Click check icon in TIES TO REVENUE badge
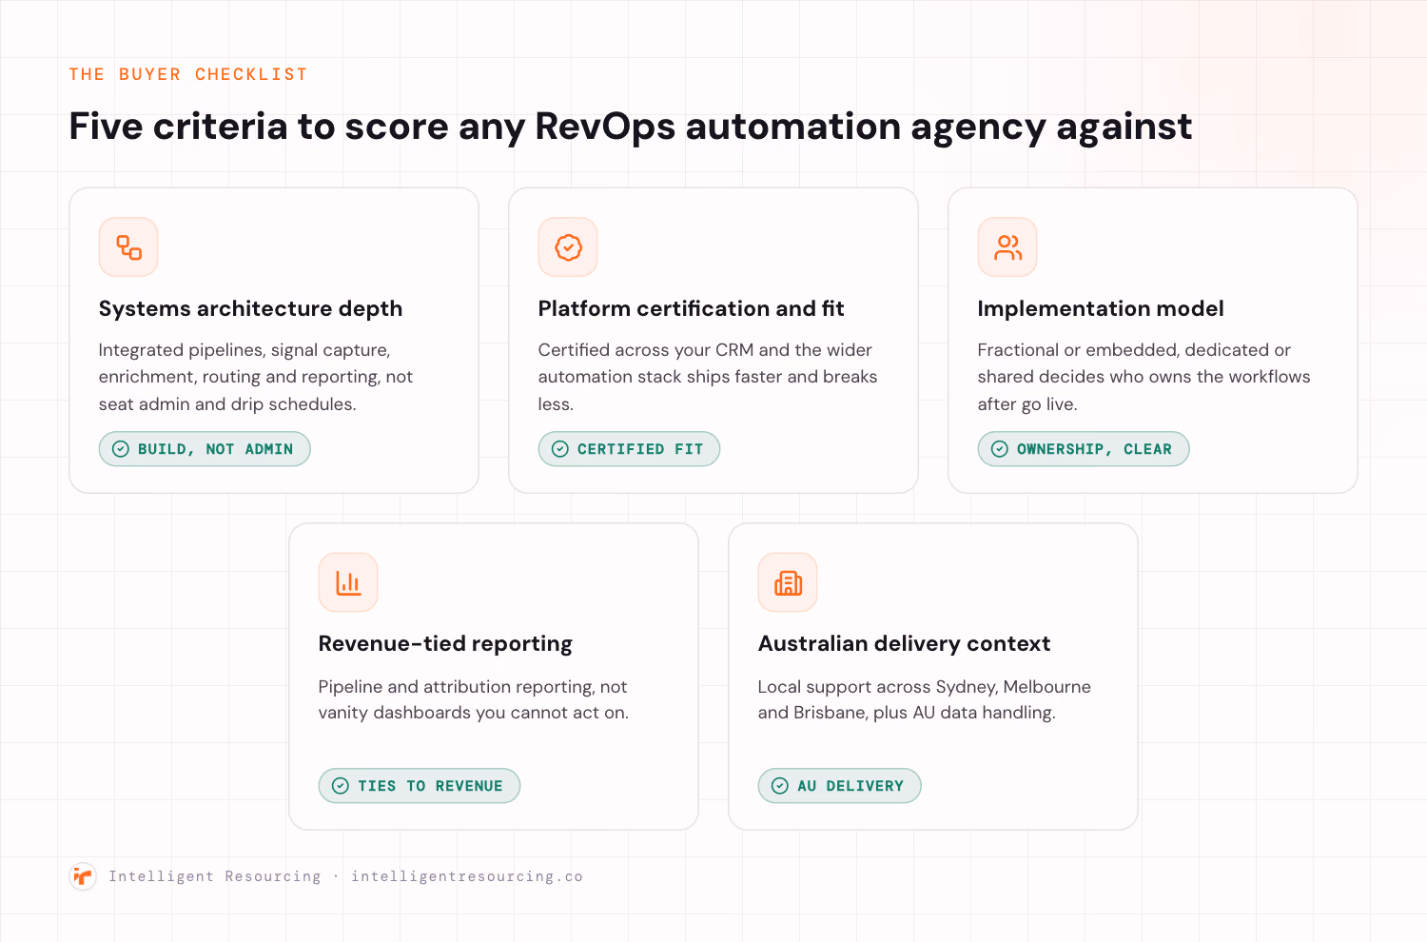This screenshot has width=1427, height=942. coord(341,786)
